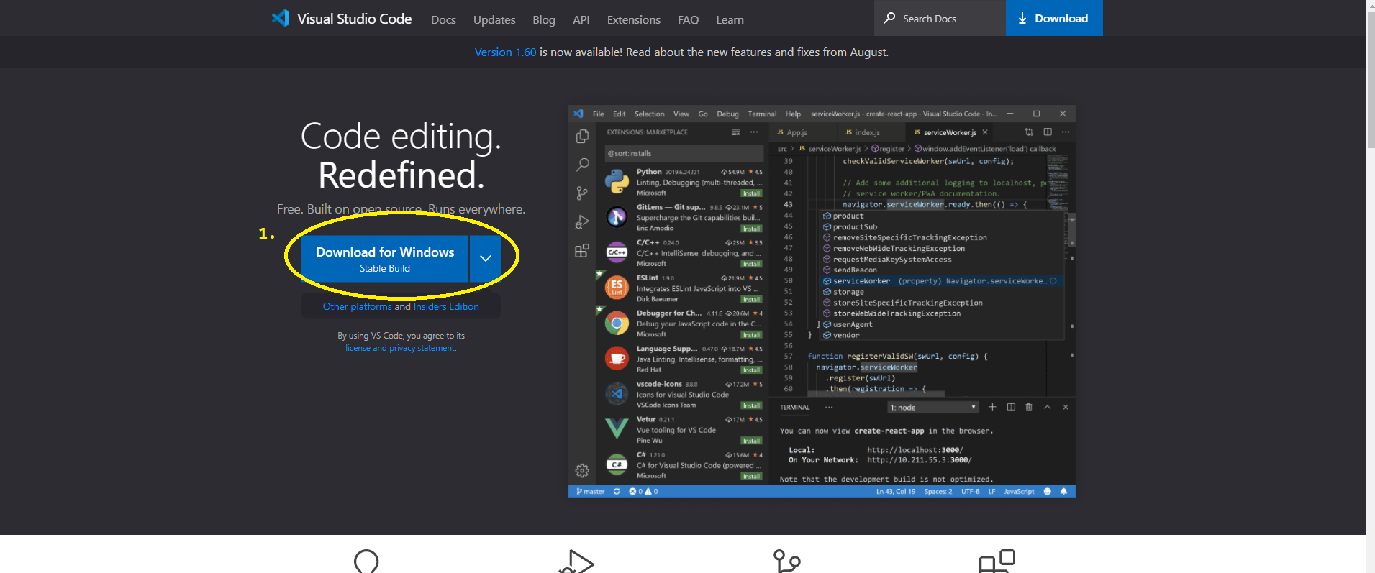This screenshot has height=573, width=1375.
Task: Click Download for Windows Stable Build
Action: click(385, 259)
